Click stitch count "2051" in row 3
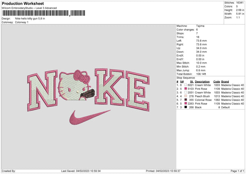This screenshot has width=246, height=174. point(191,92)
